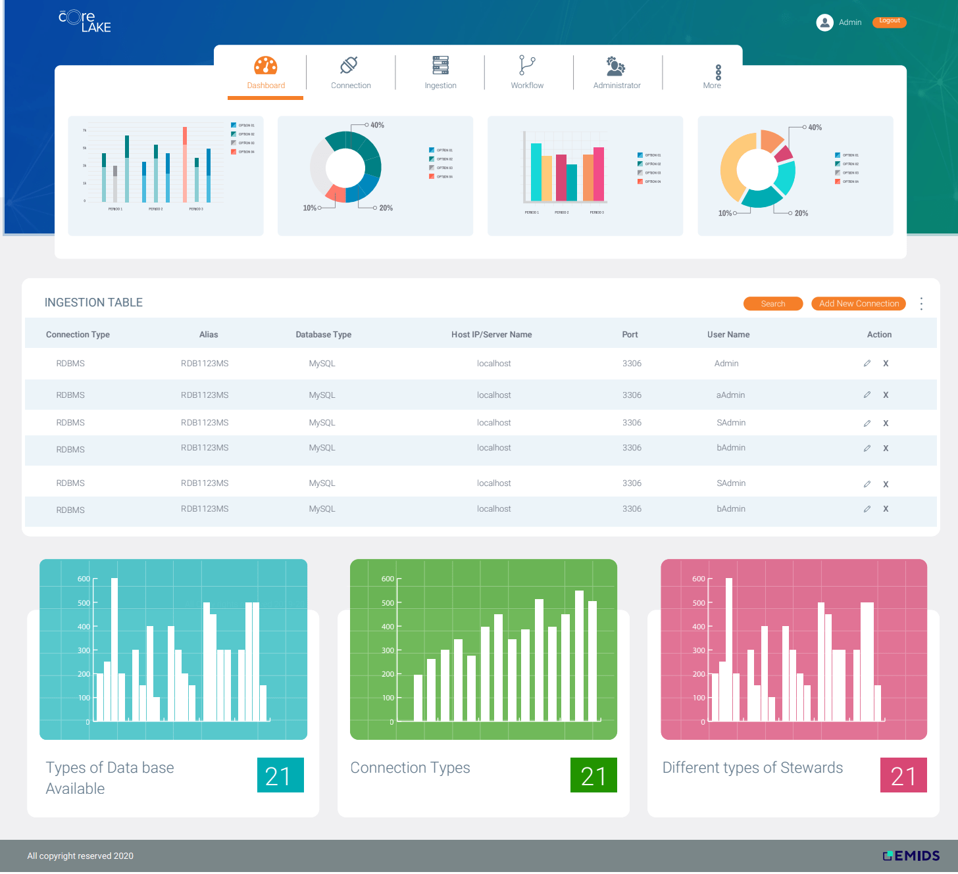958x874 pixels.
Task: Click the Core Lake logo
Action: 84,20
